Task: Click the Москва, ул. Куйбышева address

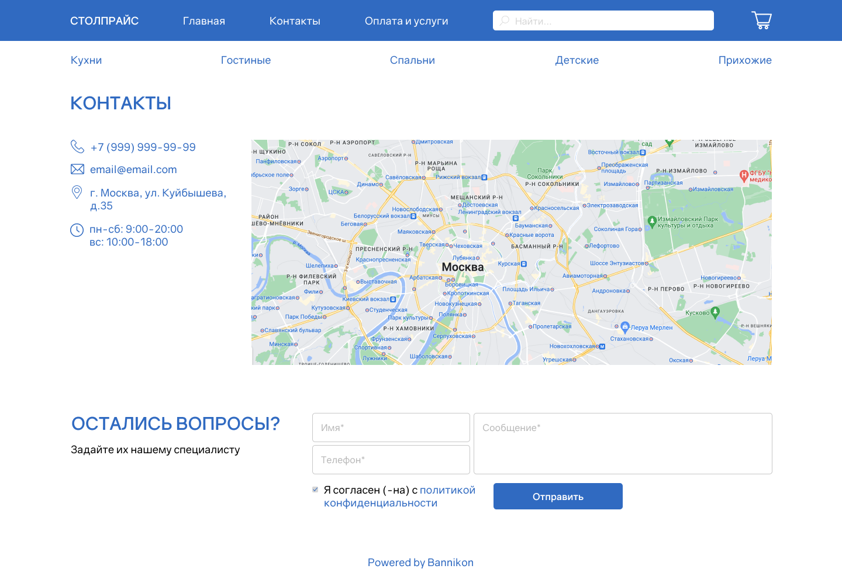Action: 158,199
